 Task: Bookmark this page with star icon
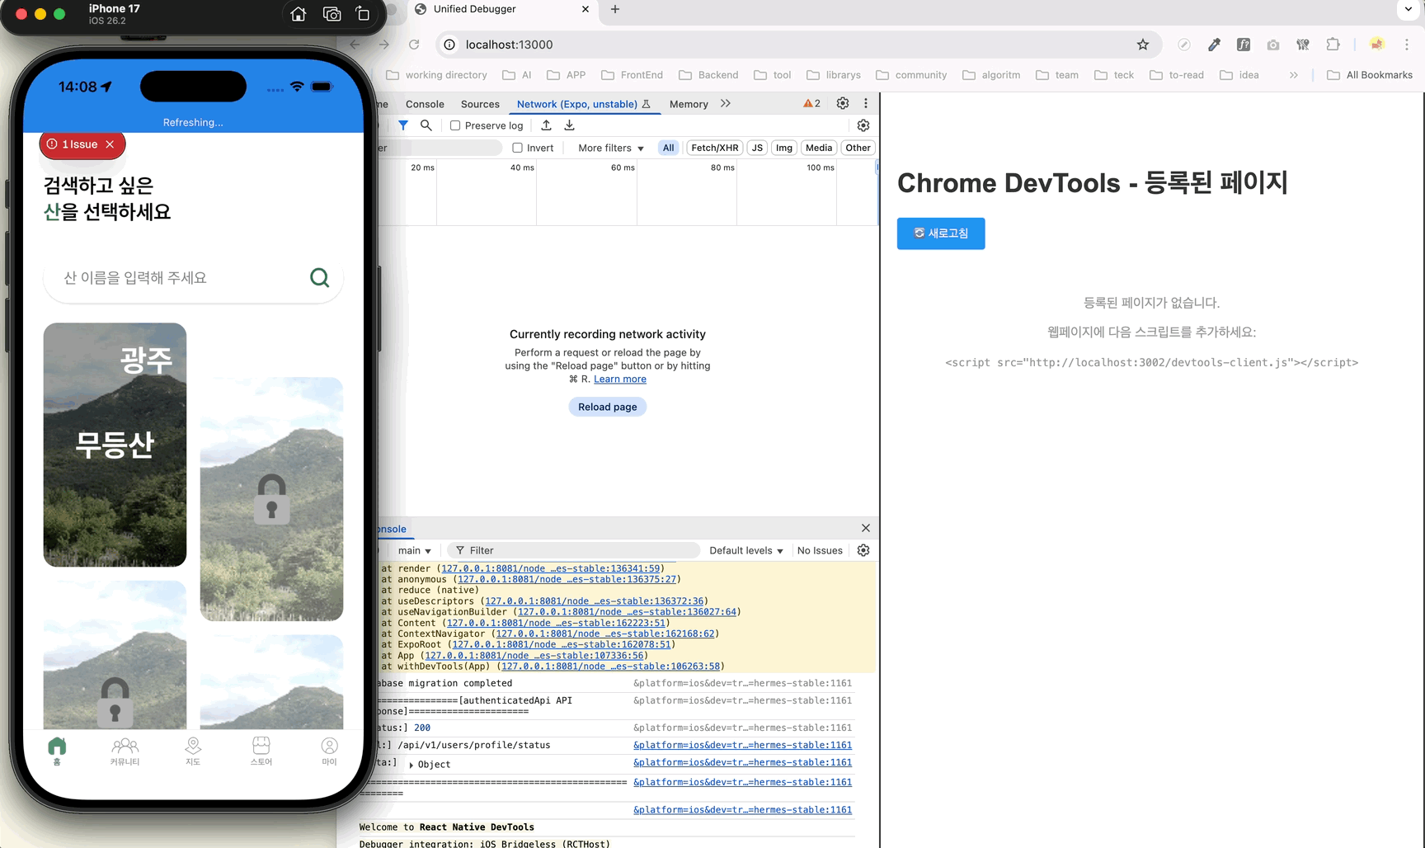1142,45
